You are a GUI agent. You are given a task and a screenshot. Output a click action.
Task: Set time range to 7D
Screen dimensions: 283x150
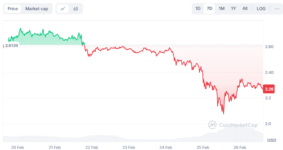tap(209, 8)
